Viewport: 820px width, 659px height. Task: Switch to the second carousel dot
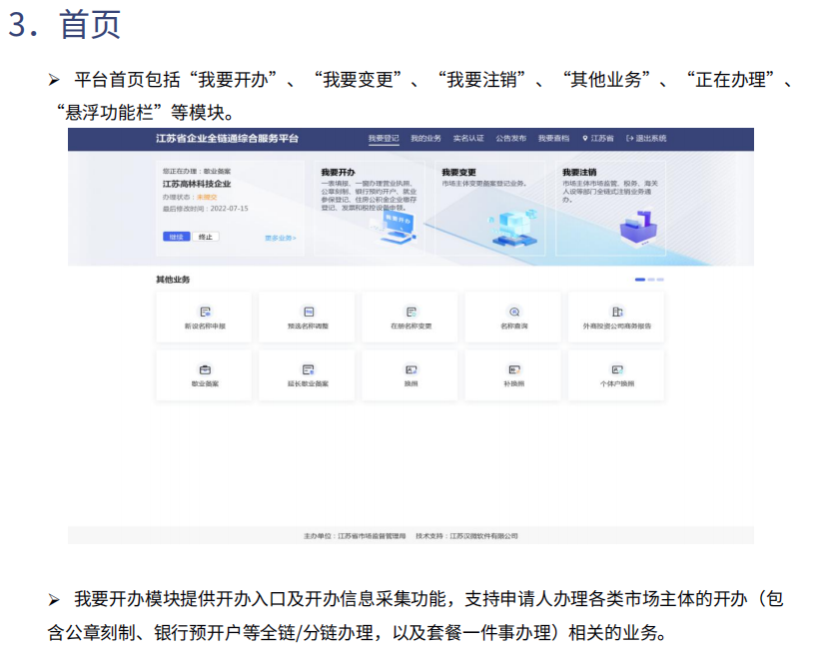click(651, 280)
